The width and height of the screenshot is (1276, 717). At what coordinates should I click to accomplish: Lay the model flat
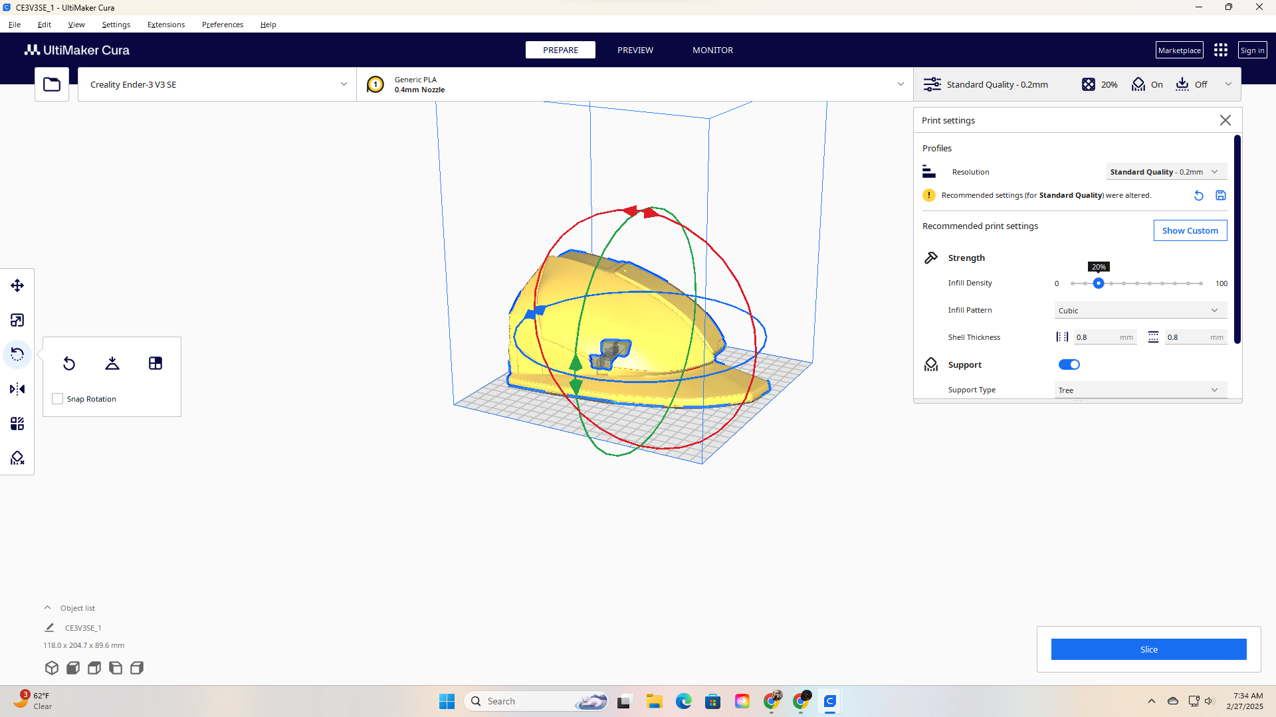(x=112, y=363)
